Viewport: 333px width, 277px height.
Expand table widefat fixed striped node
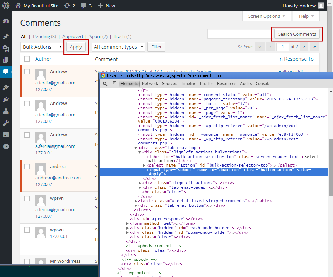[x=136, y=201]
